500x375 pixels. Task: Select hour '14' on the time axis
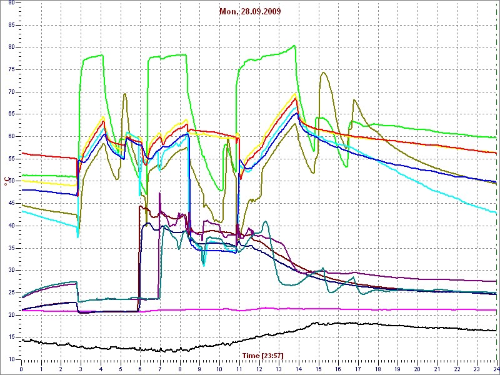pyautogui.click(x=299, y=369)
